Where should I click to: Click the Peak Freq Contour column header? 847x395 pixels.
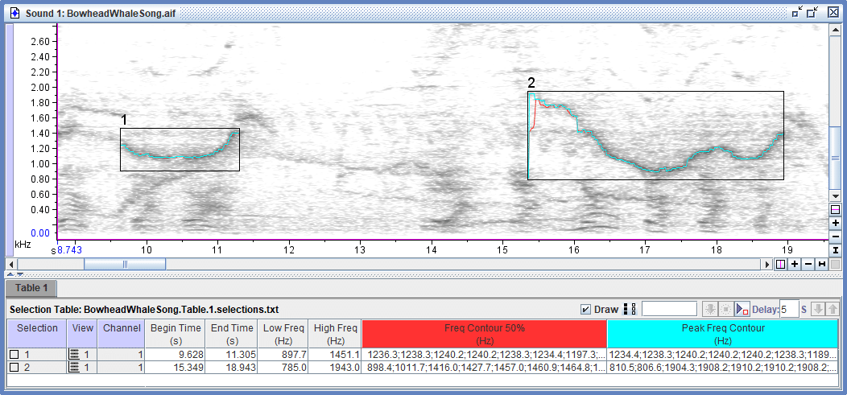pyautogui.click(x=722, y=334)
